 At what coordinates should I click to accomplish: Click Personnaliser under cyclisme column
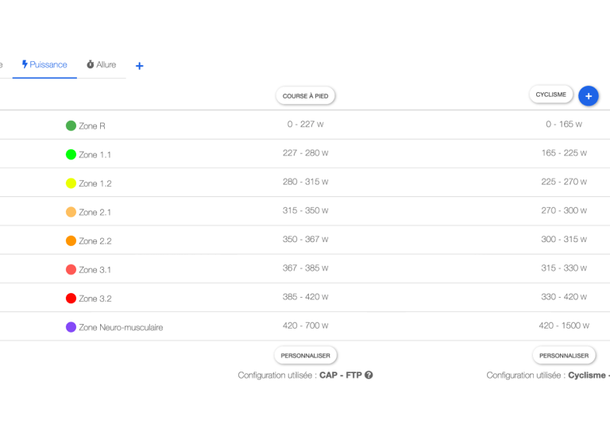[x=564, y=356]
